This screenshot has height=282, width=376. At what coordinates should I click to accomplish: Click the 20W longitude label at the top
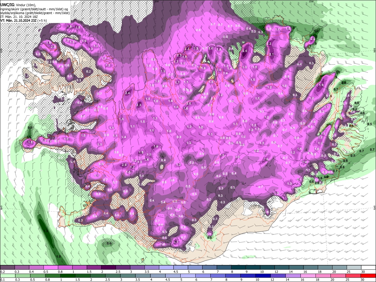point(156,1)
